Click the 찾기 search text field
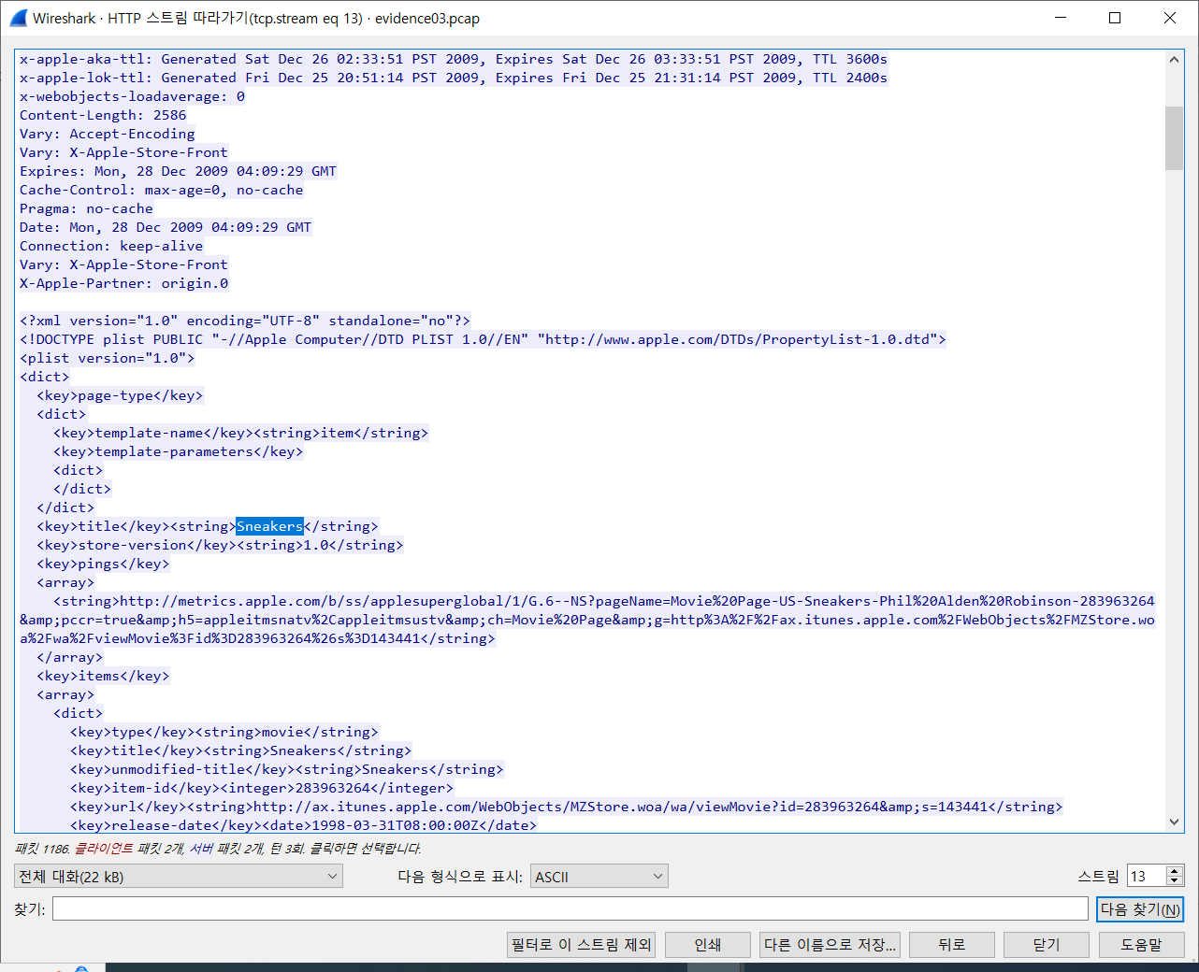 pyautogui.click(x=570, y=908)
